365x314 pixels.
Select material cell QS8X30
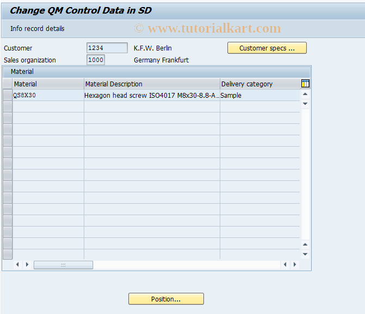48,95
